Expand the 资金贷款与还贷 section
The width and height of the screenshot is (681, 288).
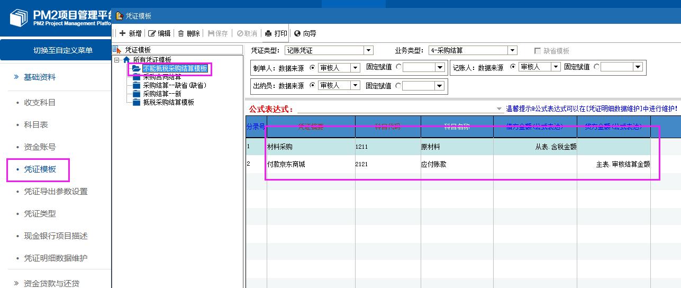[x=51, y=283]
